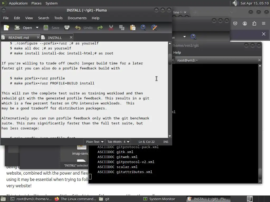Close the root@vm3:~ terminal tab
The height and width of the screenshot is (202, 270).
click(259, 60)
